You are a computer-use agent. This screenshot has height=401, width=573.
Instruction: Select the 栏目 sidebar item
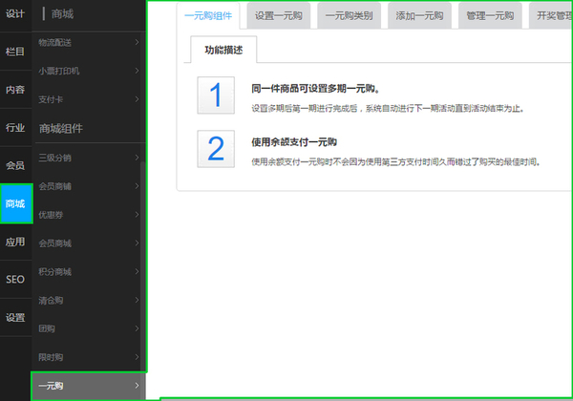(x=15, y=52)
